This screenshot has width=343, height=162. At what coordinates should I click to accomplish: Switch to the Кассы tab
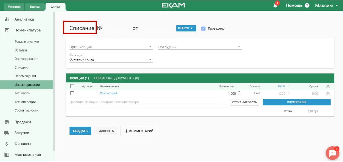click(x=35, y=7)
